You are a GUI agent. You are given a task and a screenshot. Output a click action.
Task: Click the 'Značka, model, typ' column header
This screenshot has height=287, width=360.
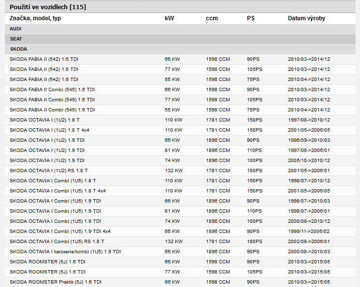35,18
